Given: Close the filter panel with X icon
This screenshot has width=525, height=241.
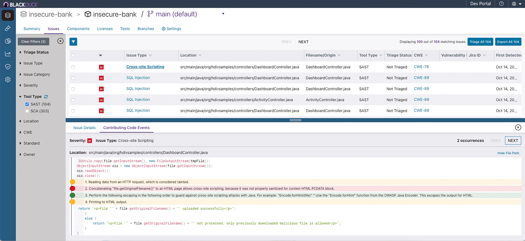Looking at the screenshot, I should coord(60,41).
